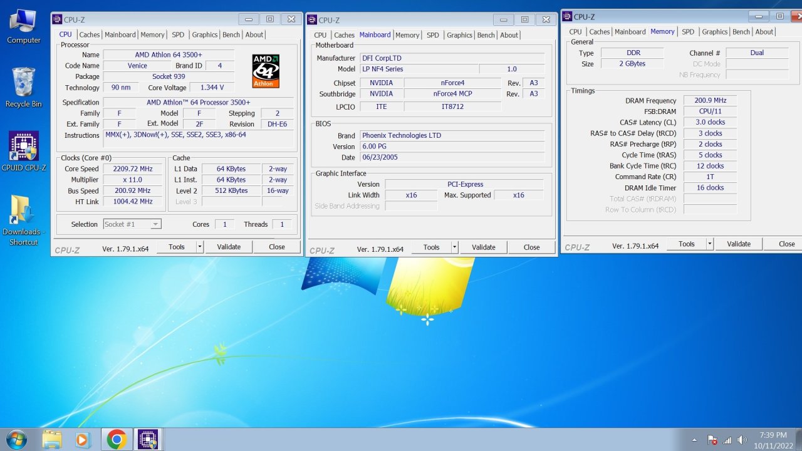Open Windows Media Player from taskbar
This screenshot has width=802, height=451.
(x=83, y=440)
